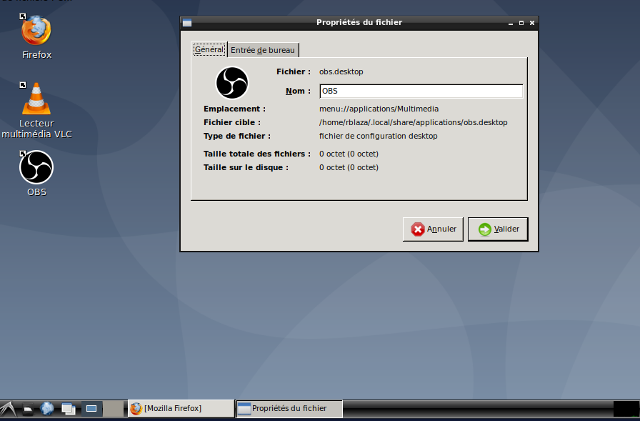Switch to Mozilla Firefox taskbar window
This screenshot has height=421, width=640.
(181, 409)
